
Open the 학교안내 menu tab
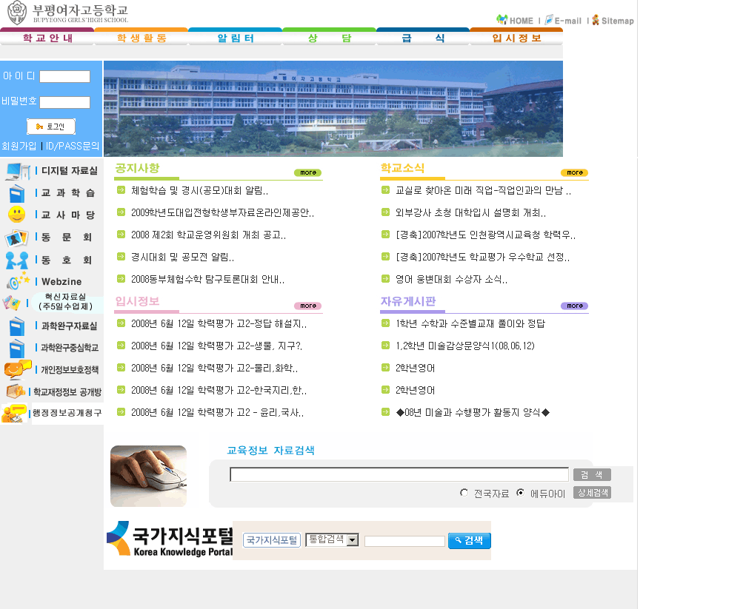47,38
